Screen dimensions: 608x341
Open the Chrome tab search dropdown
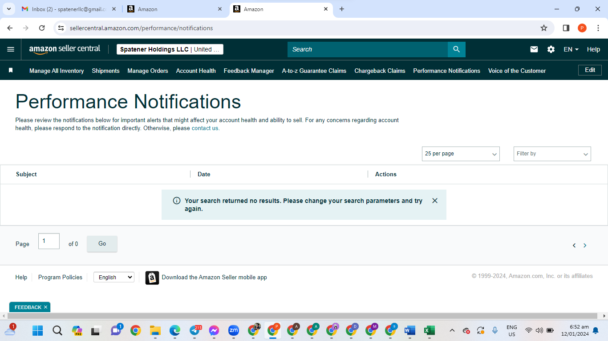[x=8, y=9]
